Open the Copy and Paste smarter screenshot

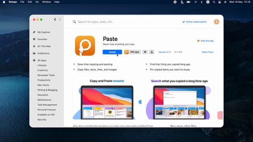pyautogui.click(x=107, y=99)
